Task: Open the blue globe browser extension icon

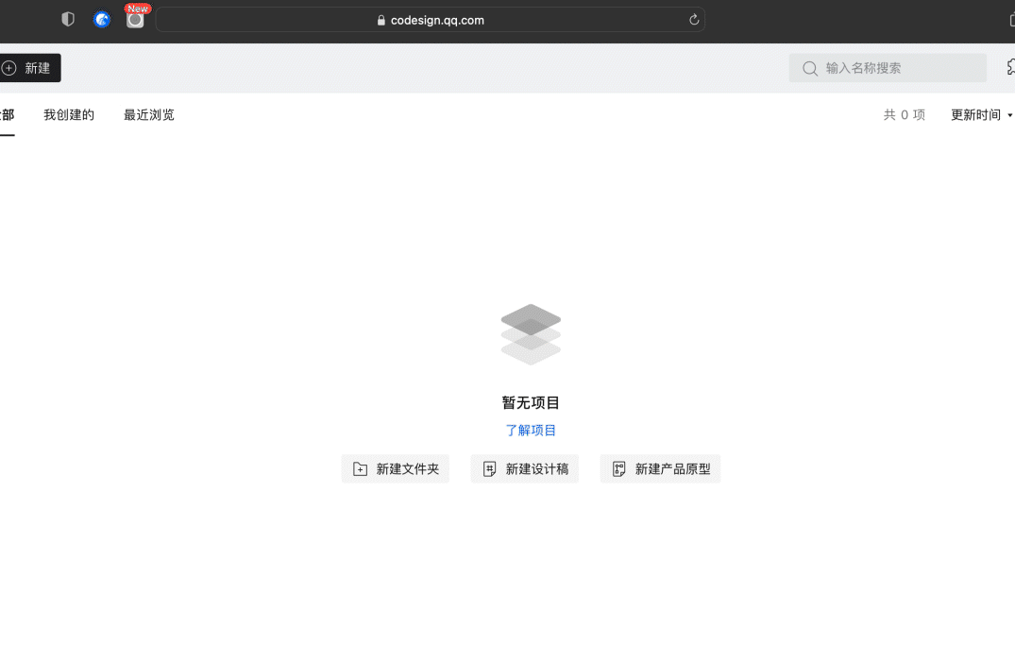Action: [102, 20]
